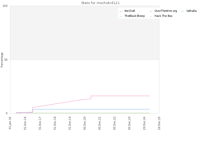The width and height of the screenshot is (202, 151).
Task: Click the 29.Dec.25 date axis label
Action: (159, 123)
